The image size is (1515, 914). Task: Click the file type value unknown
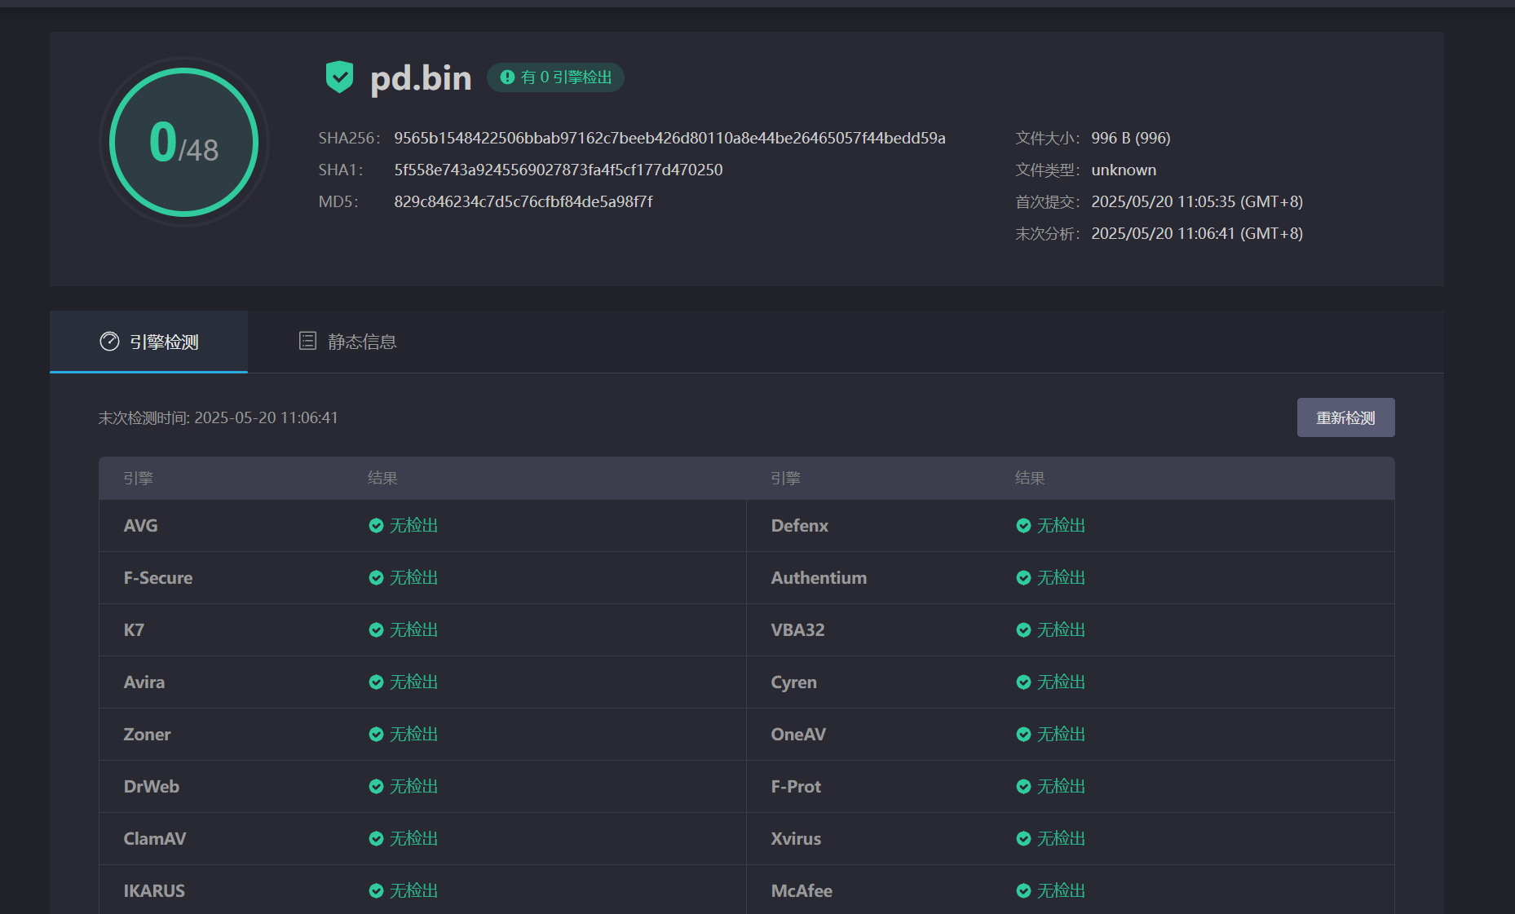[x=1124, y=170]
